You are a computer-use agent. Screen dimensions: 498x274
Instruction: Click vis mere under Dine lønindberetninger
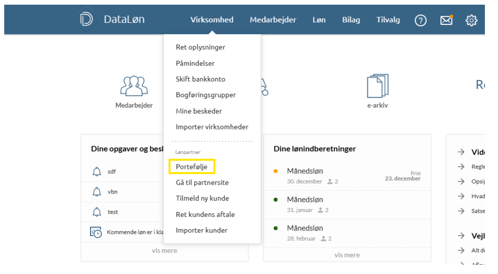click(x=347, y=255)
